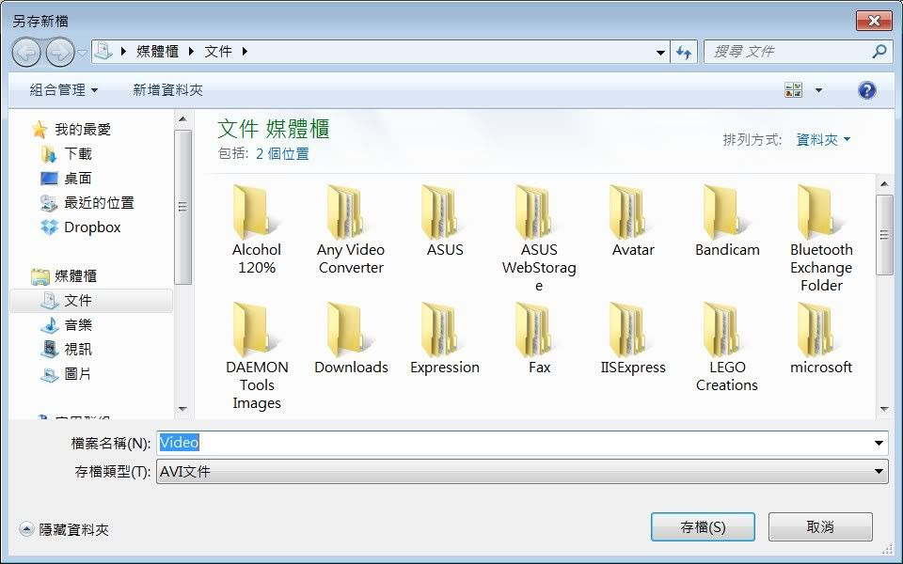Click the file list scrollbar up arrow

(884, 184)
